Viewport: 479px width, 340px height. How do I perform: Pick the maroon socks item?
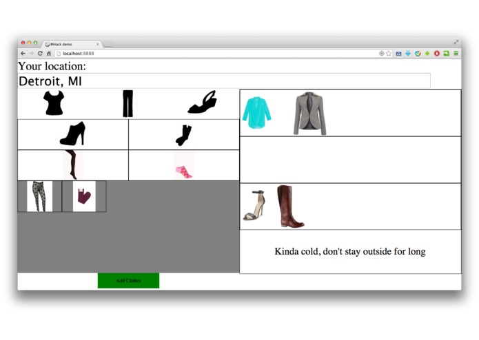pyautogui.click(x=84, y=196)
